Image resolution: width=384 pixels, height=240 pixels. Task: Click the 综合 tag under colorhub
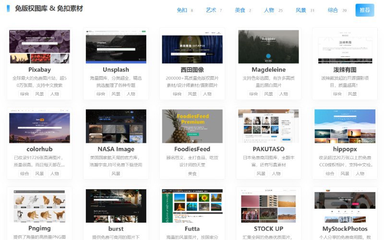click(24, 173)
